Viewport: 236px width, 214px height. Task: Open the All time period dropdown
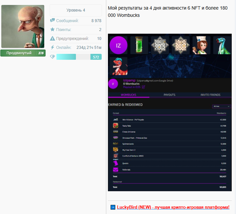point(221,106)
